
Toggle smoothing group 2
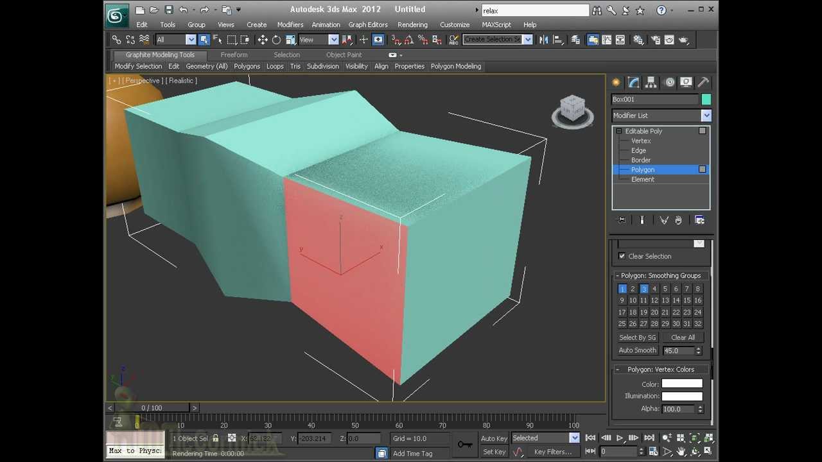point(633,289)
